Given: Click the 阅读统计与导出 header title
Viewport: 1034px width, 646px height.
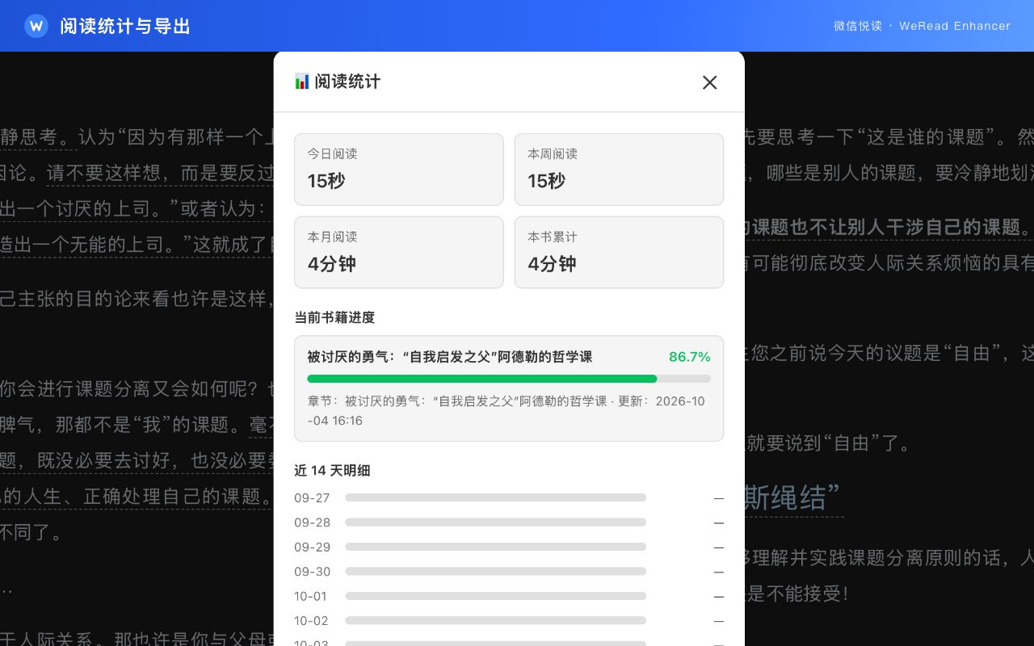Looking at the screenshot, I should click(125, 27).
